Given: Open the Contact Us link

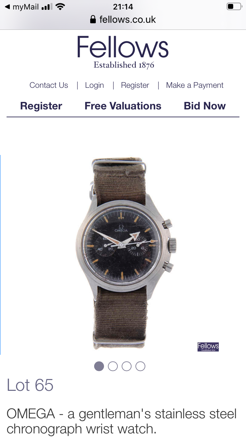Looking at the screenshot, I should [49, 85].
